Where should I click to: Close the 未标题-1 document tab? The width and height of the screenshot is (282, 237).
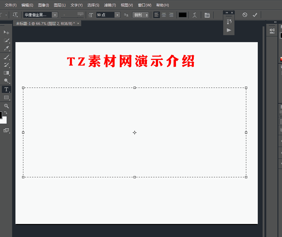tap(78, 23)
